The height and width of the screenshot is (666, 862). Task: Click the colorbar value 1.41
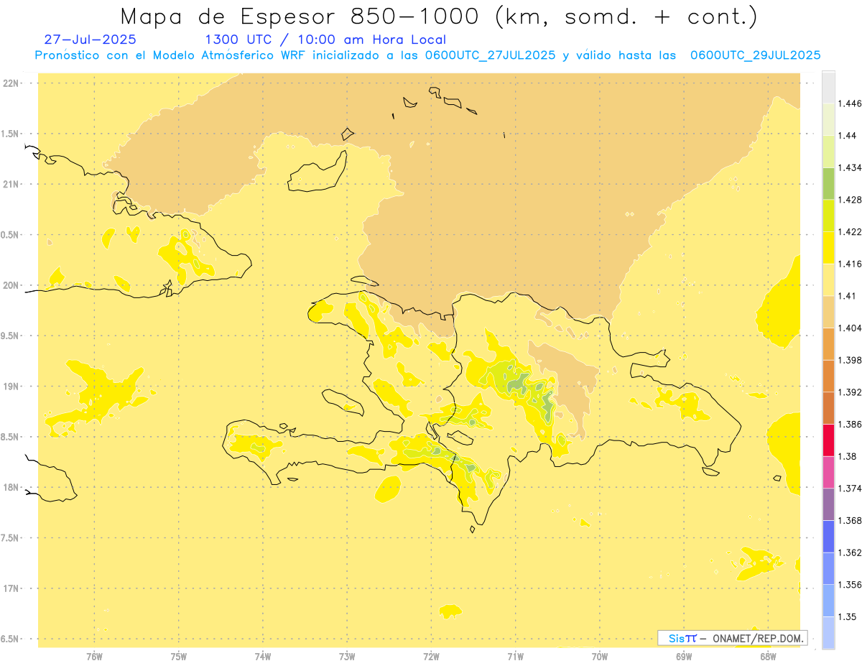[848, 296]
